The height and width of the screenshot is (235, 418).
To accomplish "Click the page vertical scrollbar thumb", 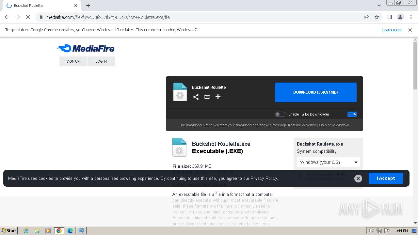I will coord(415,65).
